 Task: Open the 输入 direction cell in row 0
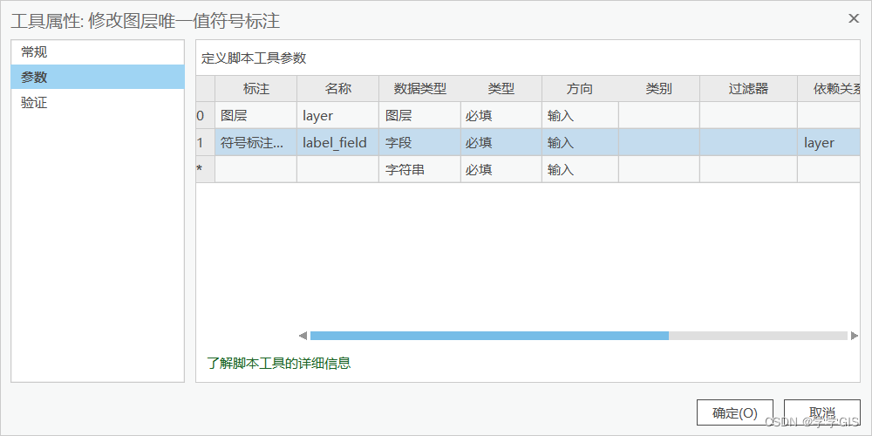pyautogui.click(x=580, y=116)
